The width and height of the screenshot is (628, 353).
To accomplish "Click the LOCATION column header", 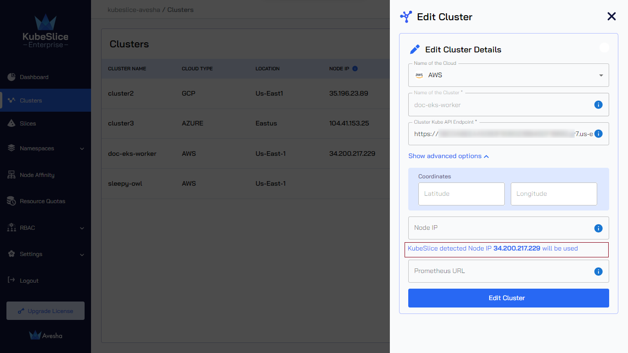I will [x=268, y=68].
